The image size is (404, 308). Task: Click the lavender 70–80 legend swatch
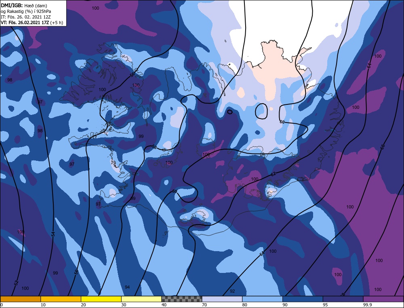(x=222, y=299)
